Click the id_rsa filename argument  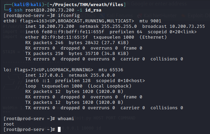(93, 10)
